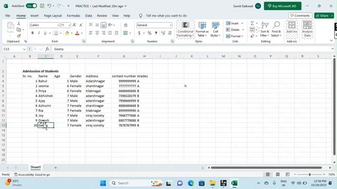Click the zoom slider in the status bar
The width and height of the screenshot is (337, 189).
point(310,174)
